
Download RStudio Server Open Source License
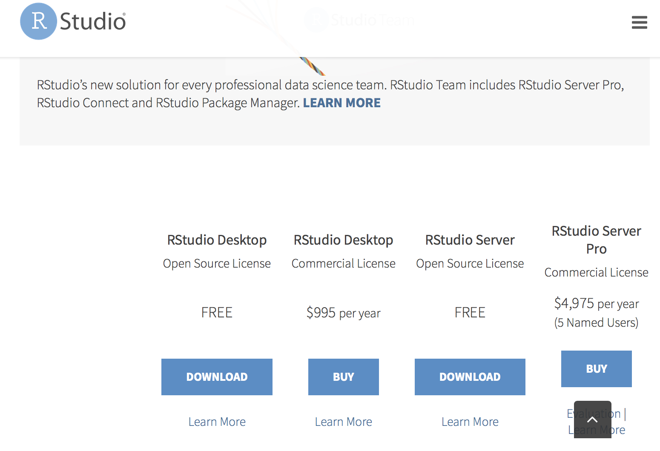pos(470,377)
